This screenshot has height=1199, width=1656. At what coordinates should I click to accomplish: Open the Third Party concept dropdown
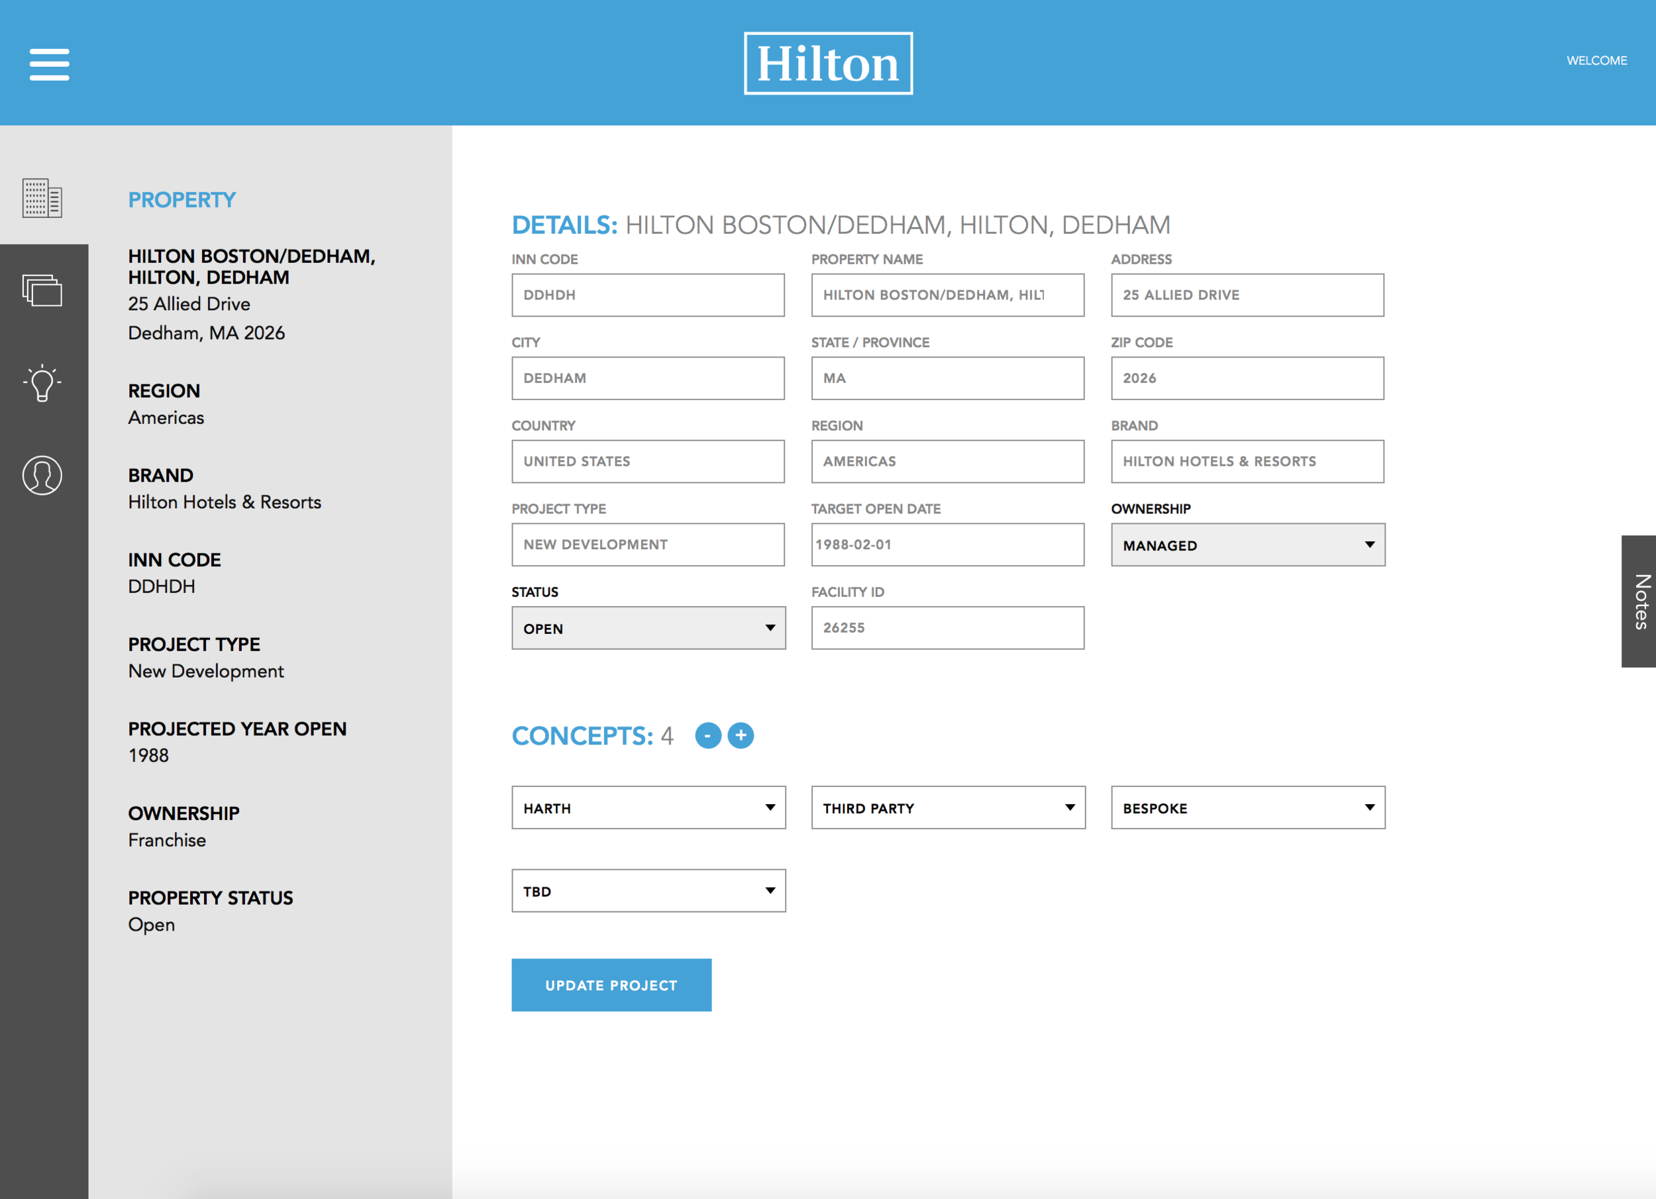pos(948,808)
